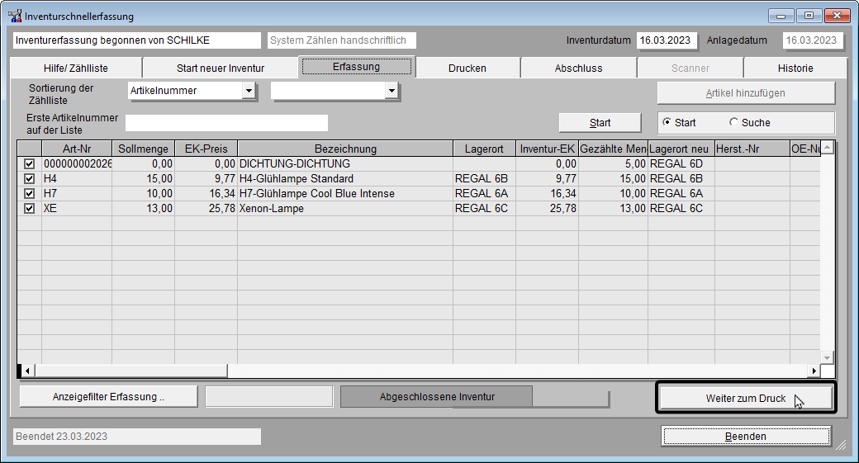859x463 pixels.
Task: Click the EK-Preis 25,78 cell of XE
Action: (x=206, y=208)
